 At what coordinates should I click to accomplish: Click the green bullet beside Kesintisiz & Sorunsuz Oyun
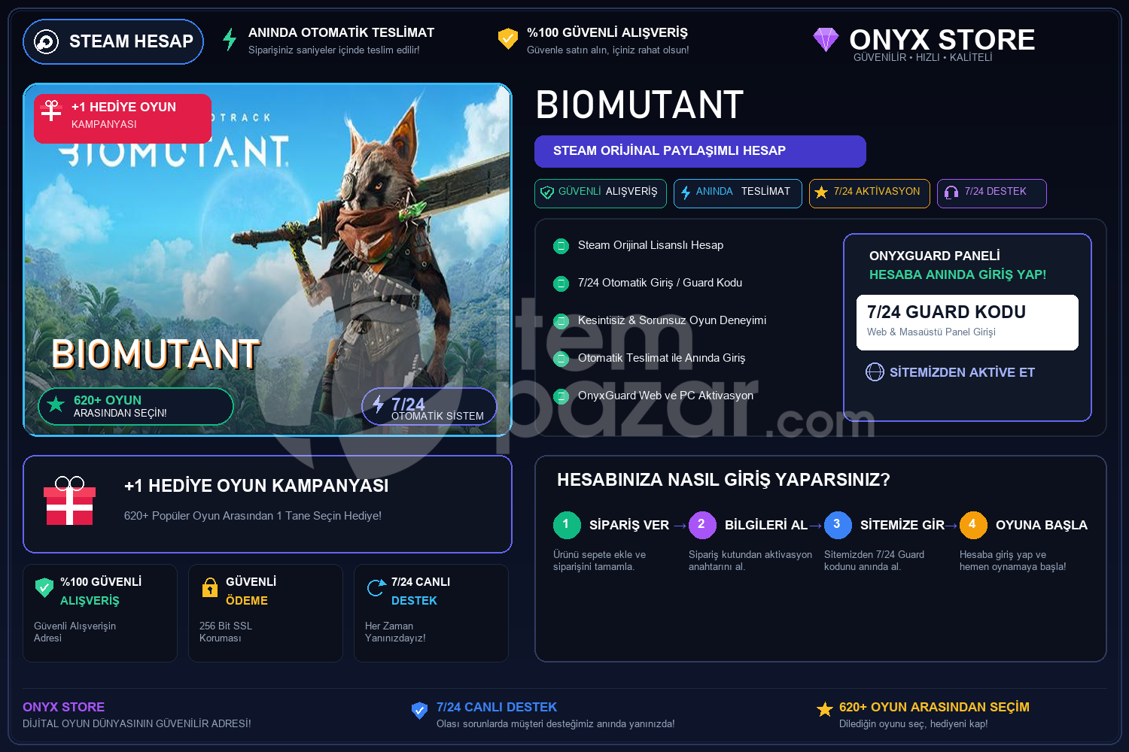561,321
